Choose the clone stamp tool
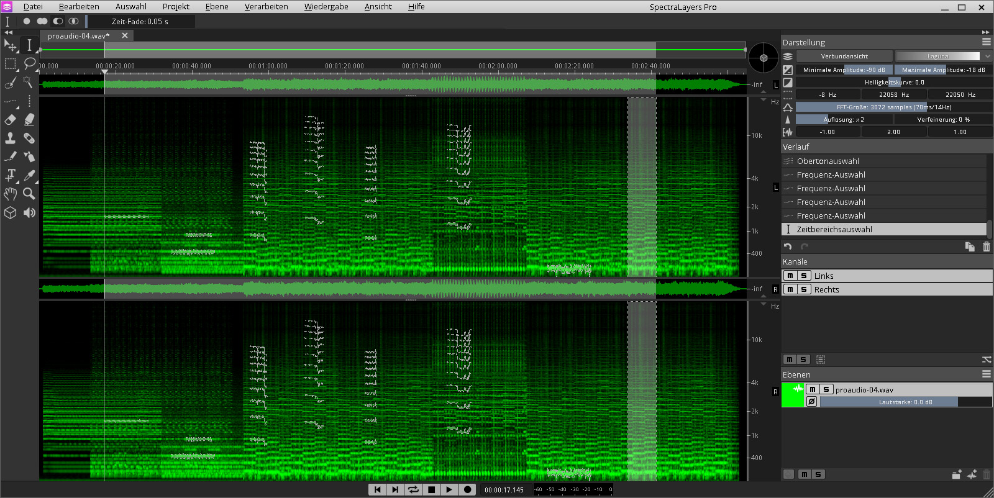This screenshot has height=498, width=994. [x=10, y=138]
